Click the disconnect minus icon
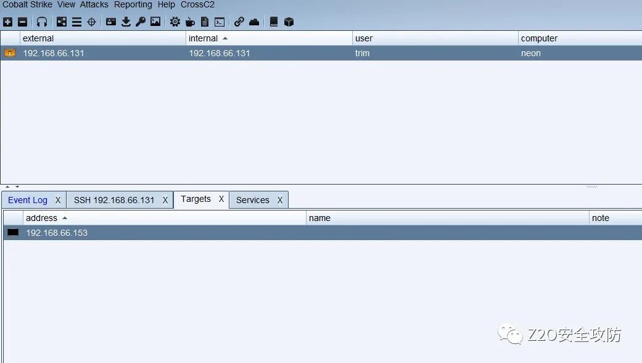 click(23, 22)
